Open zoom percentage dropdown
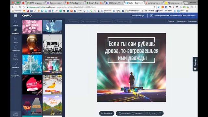The image size is (208, 117). [154, 113]
